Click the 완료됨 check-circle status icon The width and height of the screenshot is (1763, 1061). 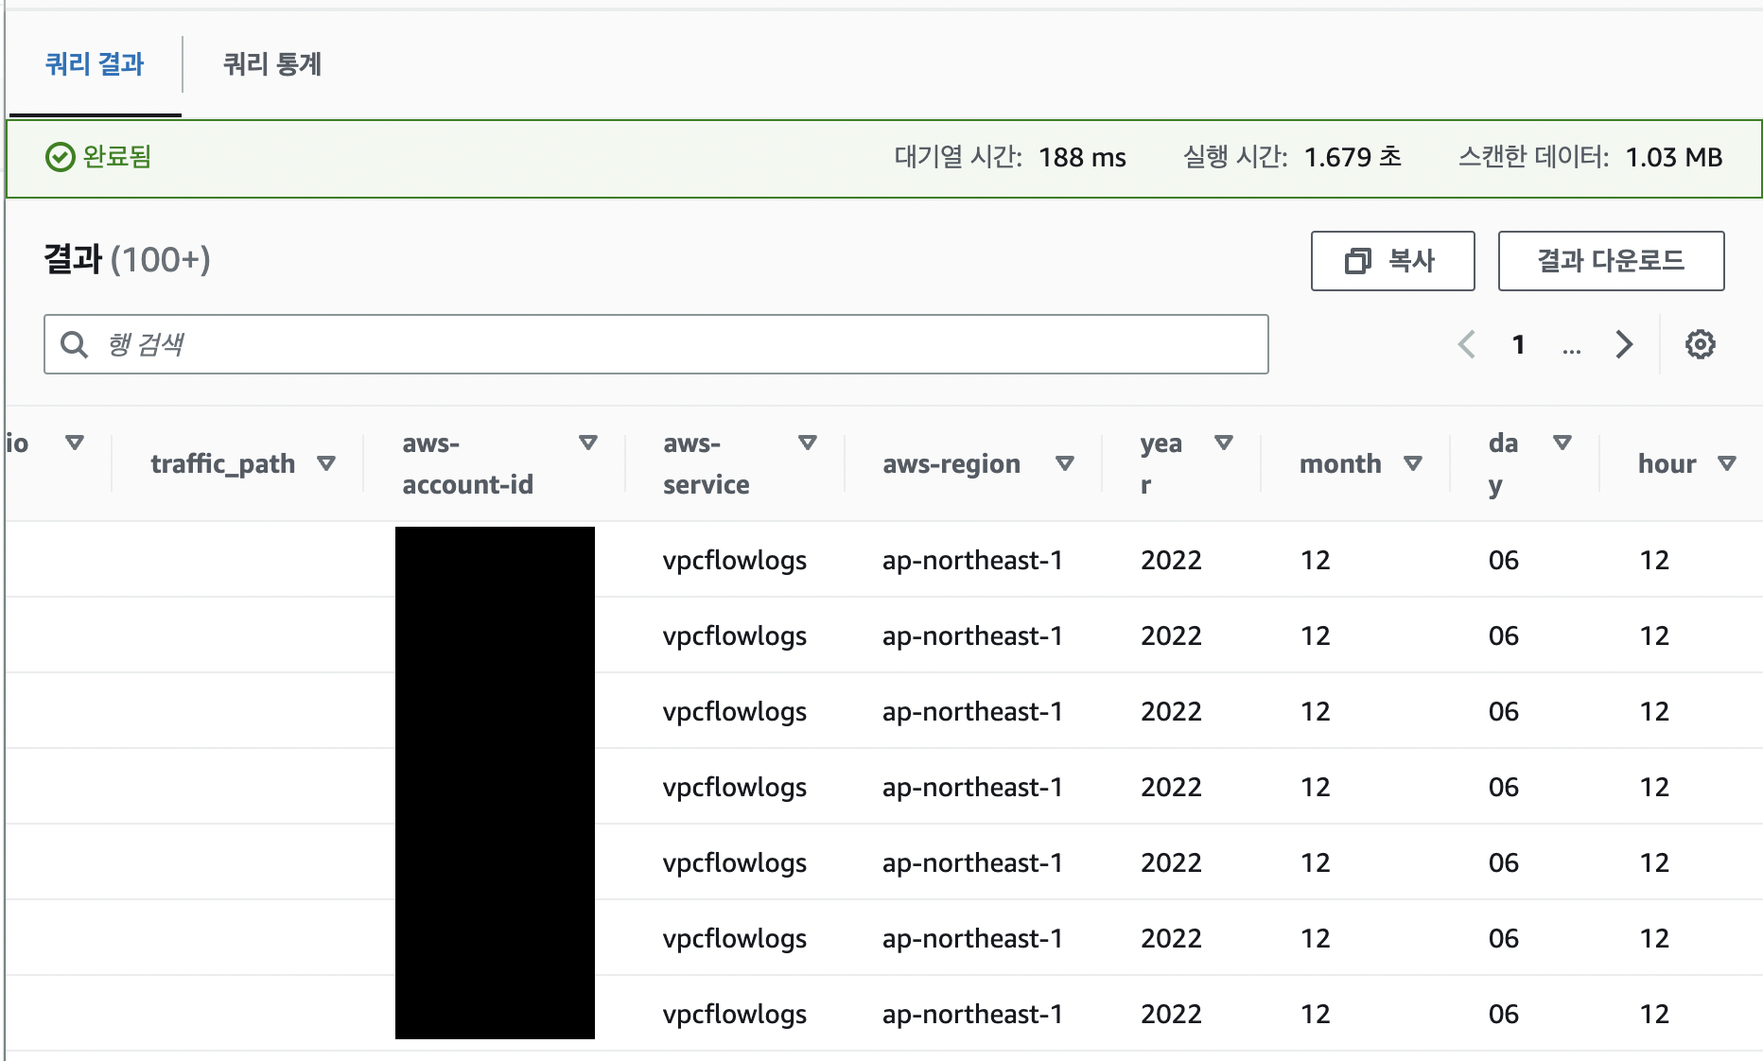point(61,157)
